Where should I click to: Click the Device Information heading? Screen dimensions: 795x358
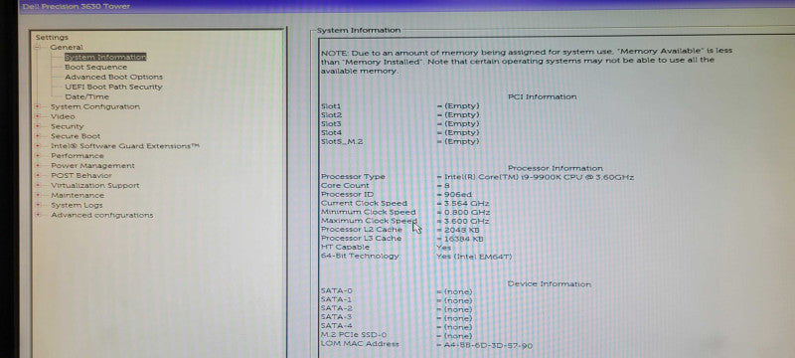click(x=550, y=284)
